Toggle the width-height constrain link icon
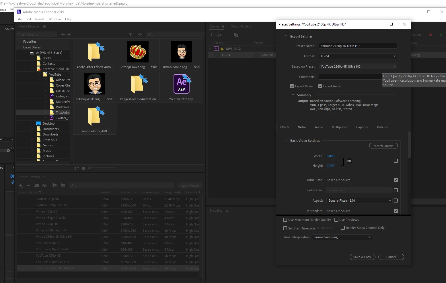The width and height of the screenshot is (446, 283). click(x=349, y=161)
